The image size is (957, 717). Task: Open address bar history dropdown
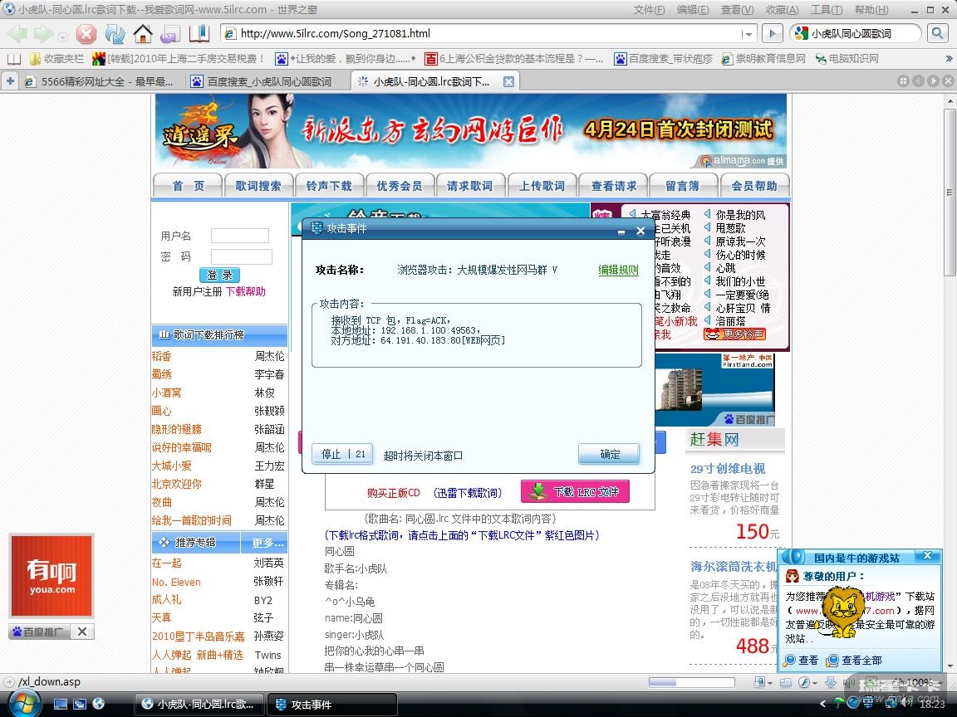pyautogui.click(x=748, y=34)
